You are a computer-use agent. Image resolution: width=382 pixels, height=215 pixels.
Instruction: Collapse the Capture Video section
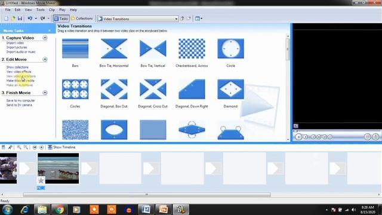pos(45,38)
